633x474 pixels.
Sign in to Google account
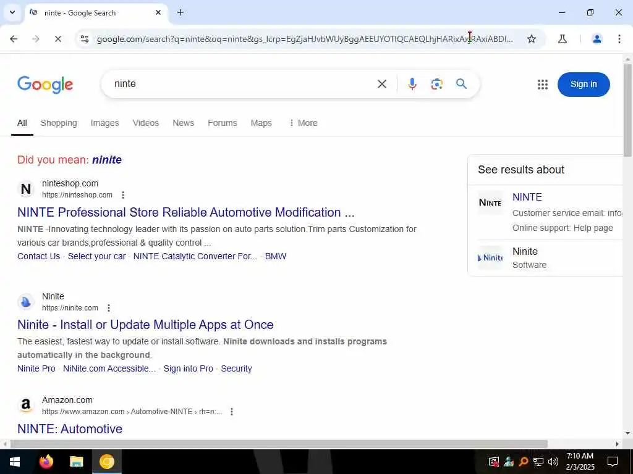click(x=584, y=84)
